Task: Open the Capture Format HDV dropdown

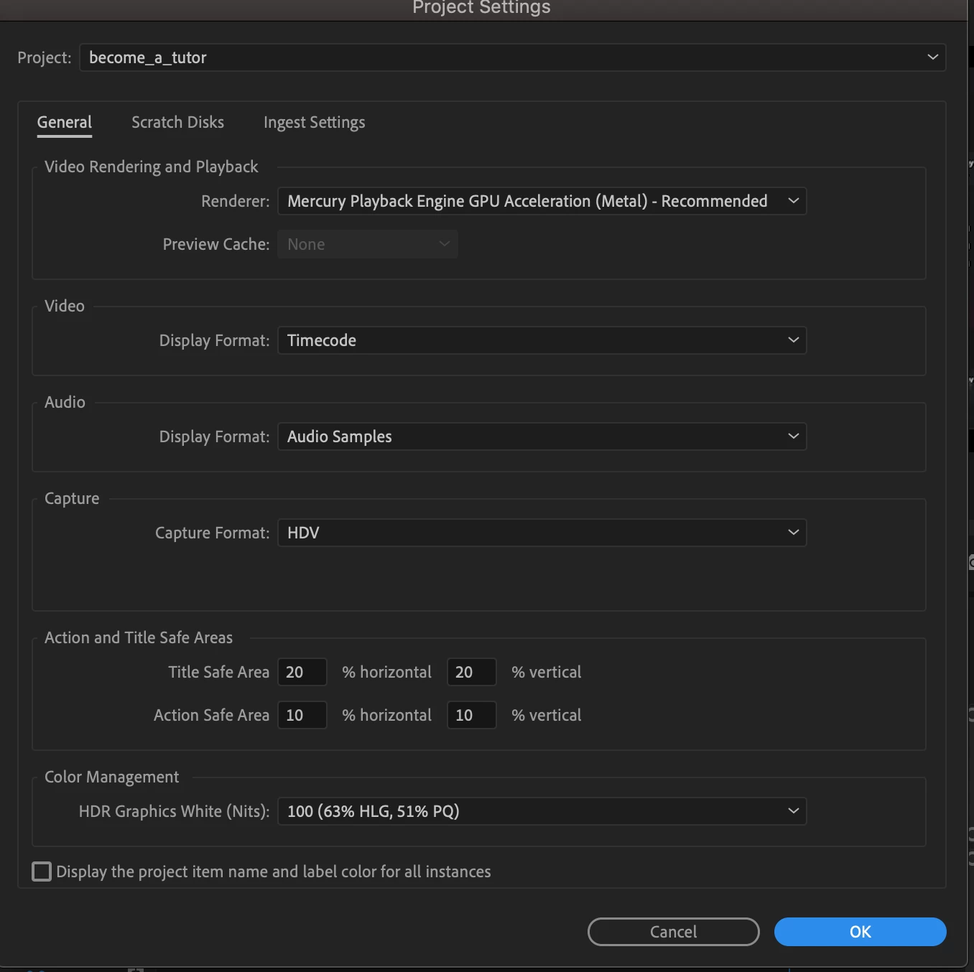Action: (x=542, y=533)
